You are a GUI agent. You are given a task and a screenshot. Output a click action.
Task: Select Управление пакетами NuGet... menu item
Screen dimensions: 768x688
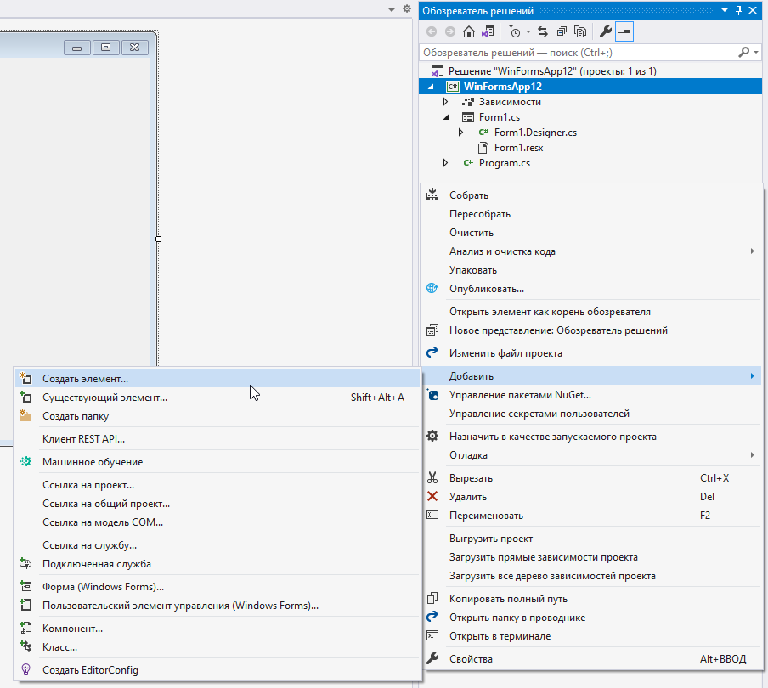coord(520,395)
